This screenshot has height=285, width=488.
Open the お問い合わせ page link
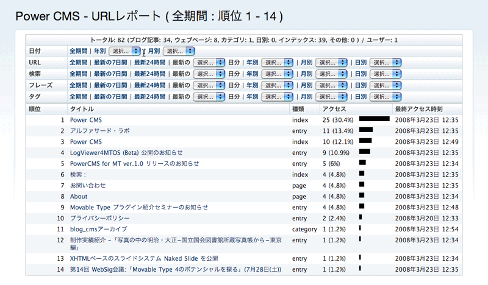point(88,186)
